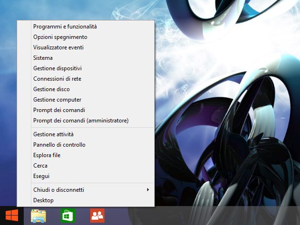Select Connessioni di rete
This screenshot has width=300, height=225.
tap(57, 79)
